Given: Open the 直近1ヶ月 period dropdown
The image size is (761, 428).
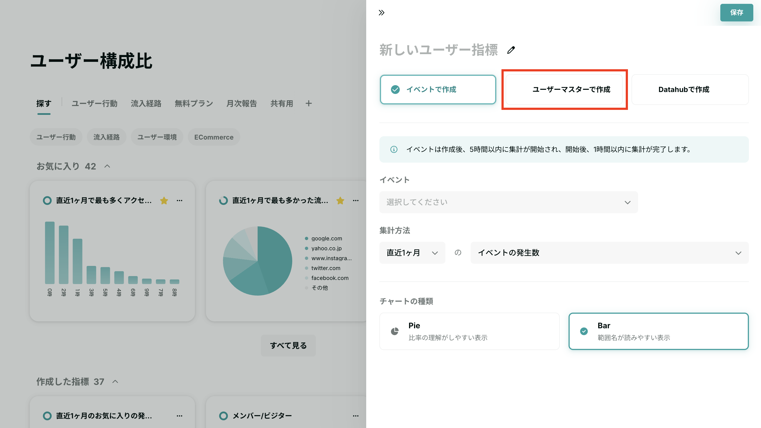Looking at the screenshot, I should click(412, 253).
